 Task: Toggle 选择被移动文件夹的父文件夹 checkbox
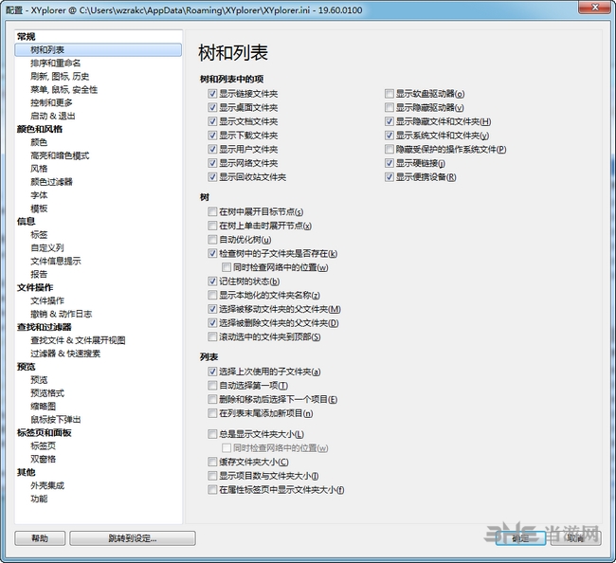[212, 309]
